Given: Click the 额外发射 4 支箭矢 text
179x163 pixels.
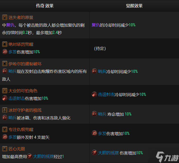Looking at the screenshot, I should (x=33, y=137).
